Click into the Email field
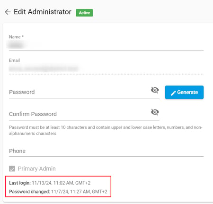This screenshot has width=213, height=204. (x=106, y=68)
